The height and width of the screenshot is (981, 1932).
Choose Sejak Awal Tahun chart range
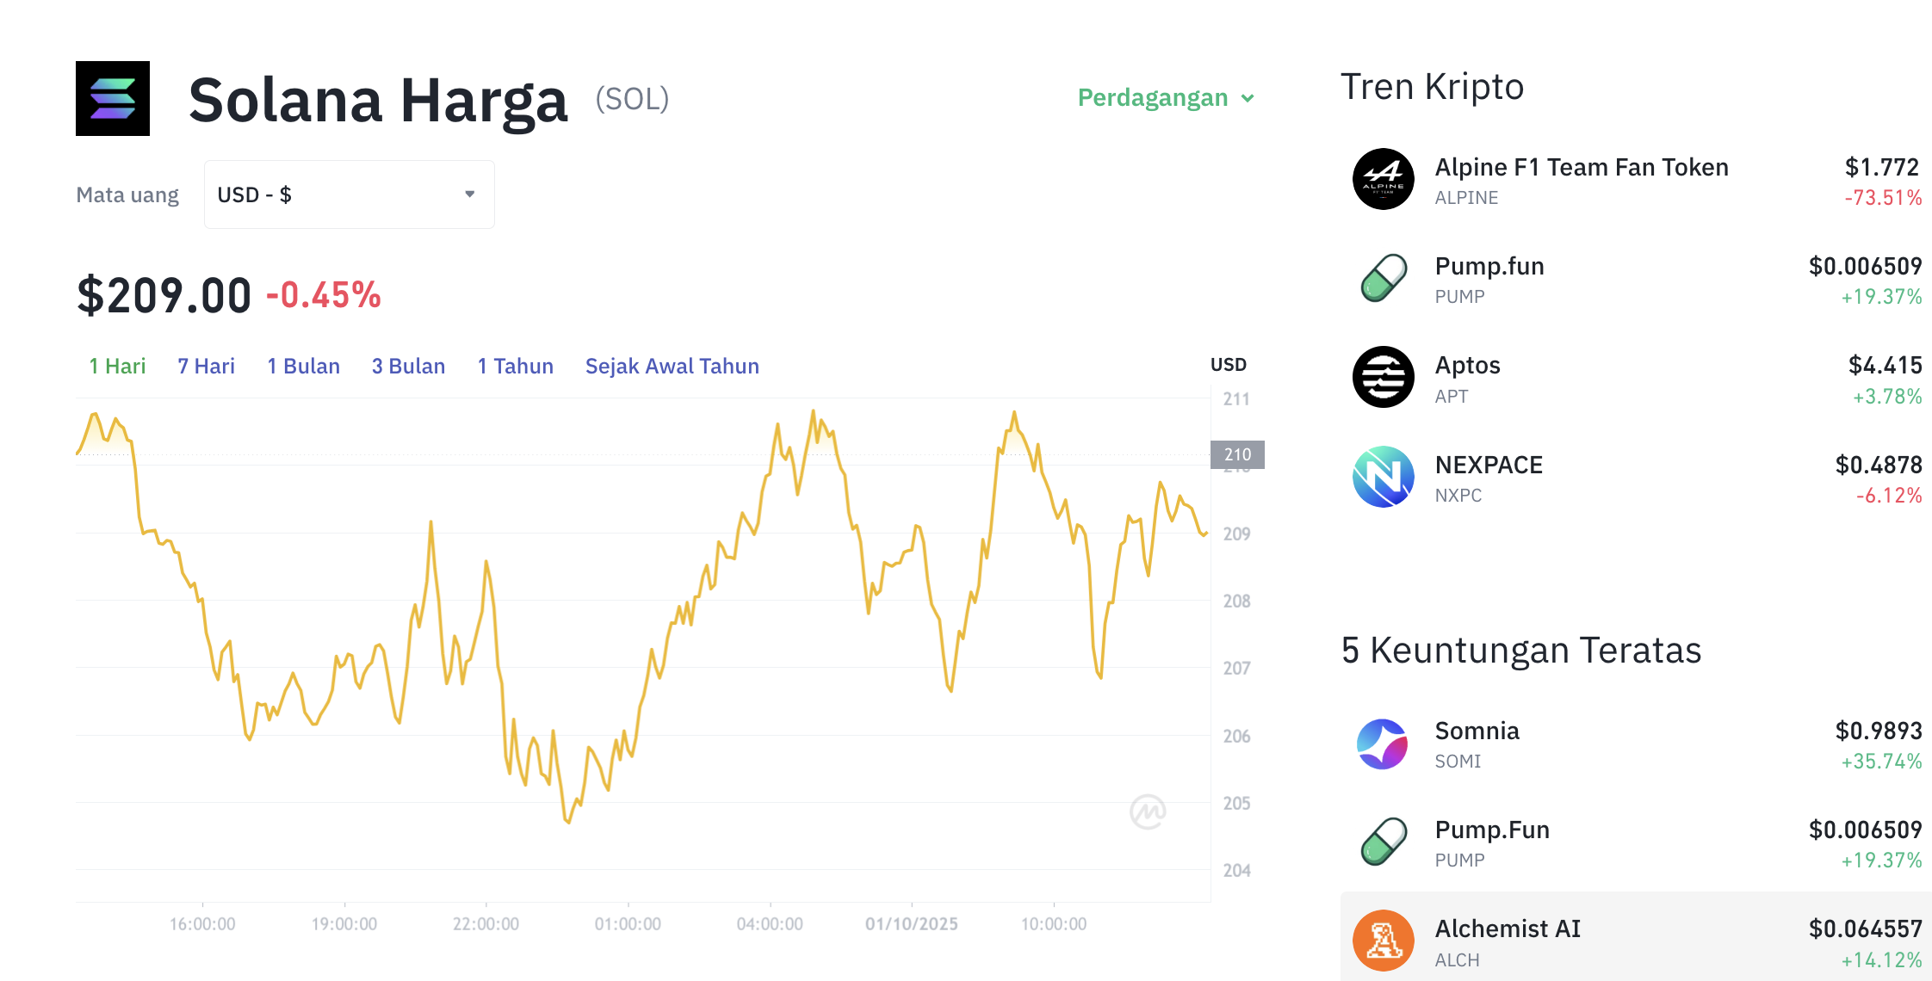point(672,367)
